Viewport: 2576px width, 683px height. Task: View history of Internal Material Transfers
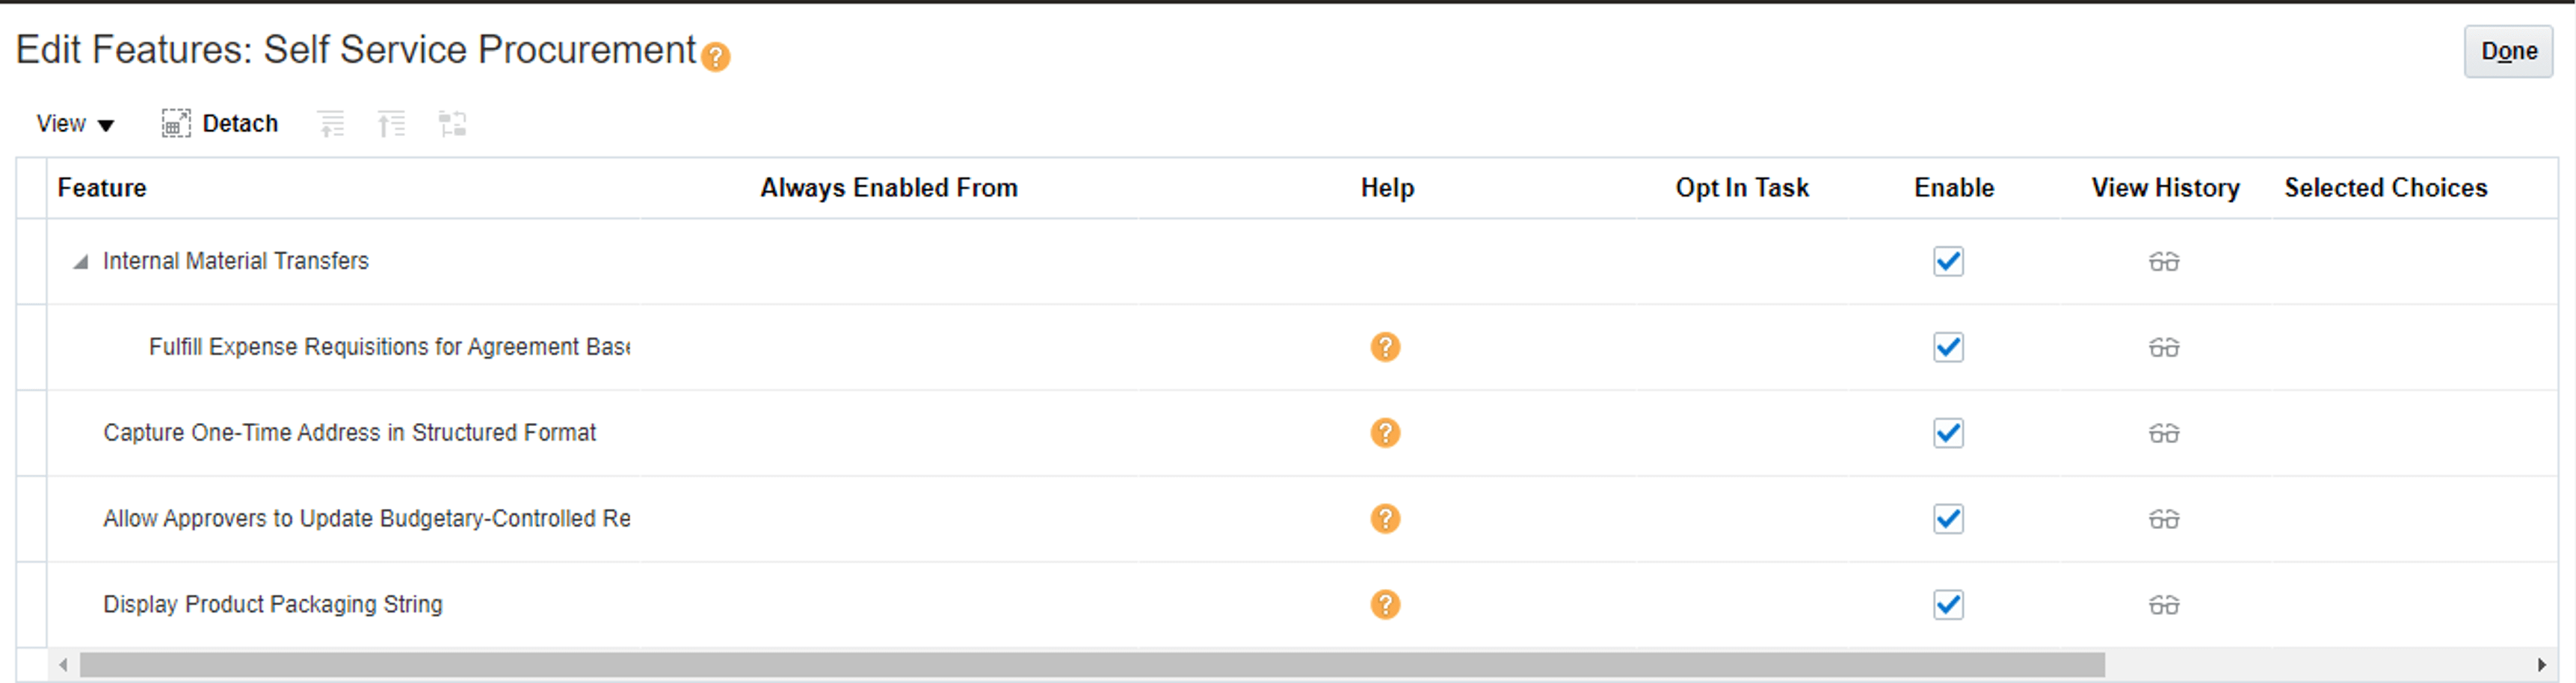(2163, 262)
